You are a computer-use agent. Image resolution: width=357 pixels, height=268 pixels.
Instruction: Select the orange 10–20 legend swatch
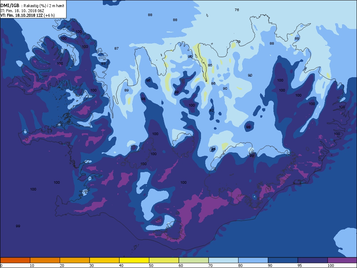click(45, 260)
